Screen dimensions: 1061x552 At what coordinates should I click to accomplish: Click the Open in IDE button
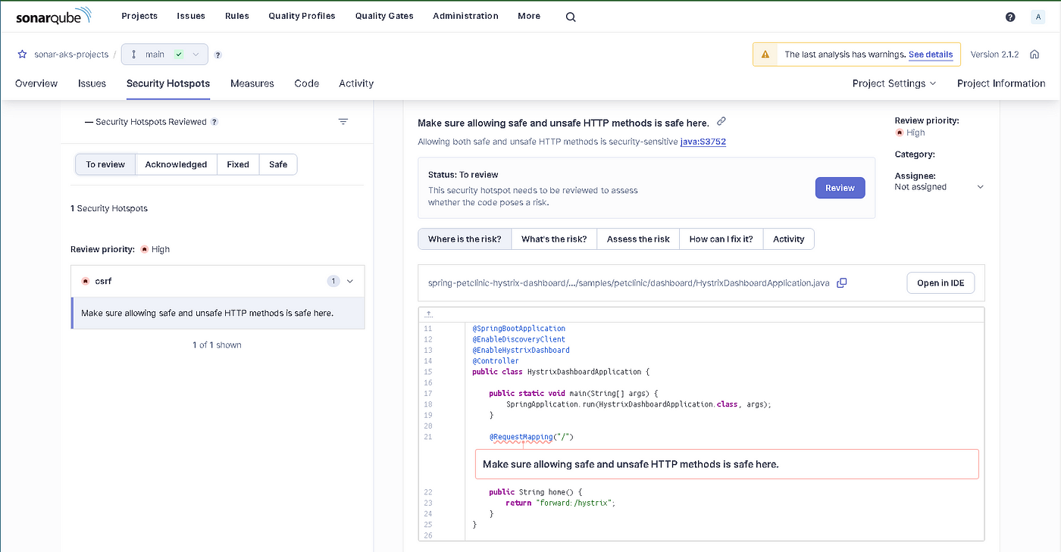coord(941,282)
